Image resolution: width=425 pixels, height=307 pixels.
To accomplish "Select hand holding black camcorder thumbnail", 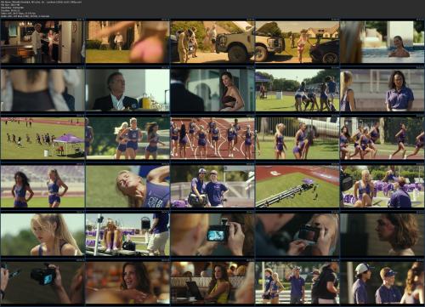I will click(42, 283).
